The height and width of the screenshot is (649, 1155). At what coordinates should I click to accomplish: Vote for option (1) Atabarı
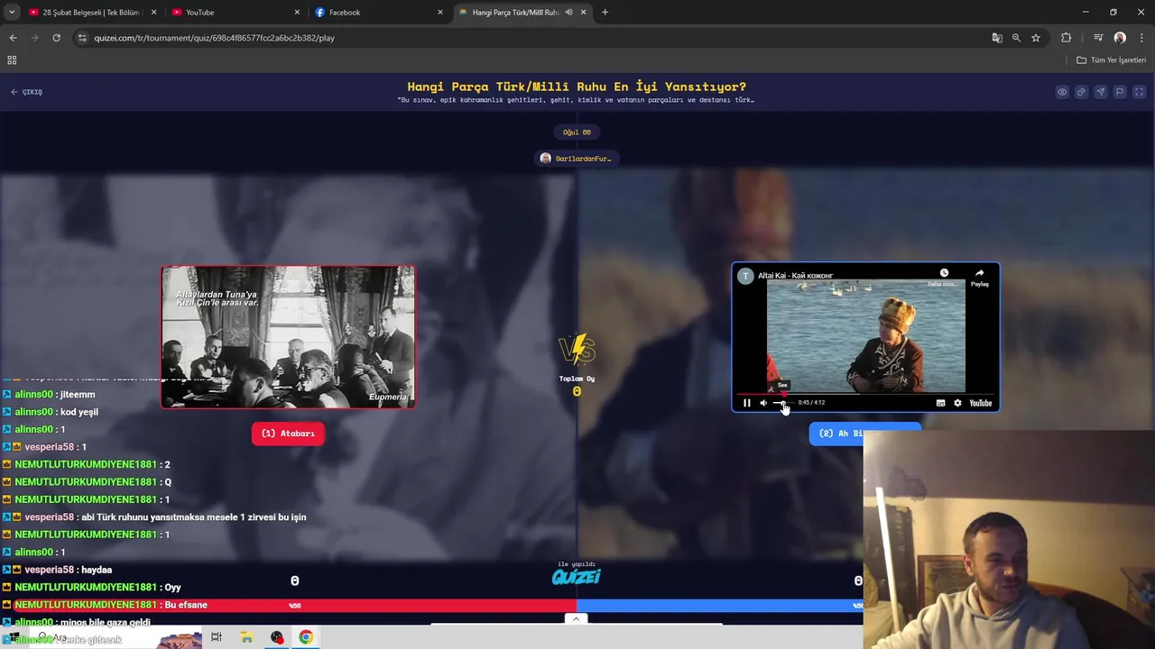(288, 434)
